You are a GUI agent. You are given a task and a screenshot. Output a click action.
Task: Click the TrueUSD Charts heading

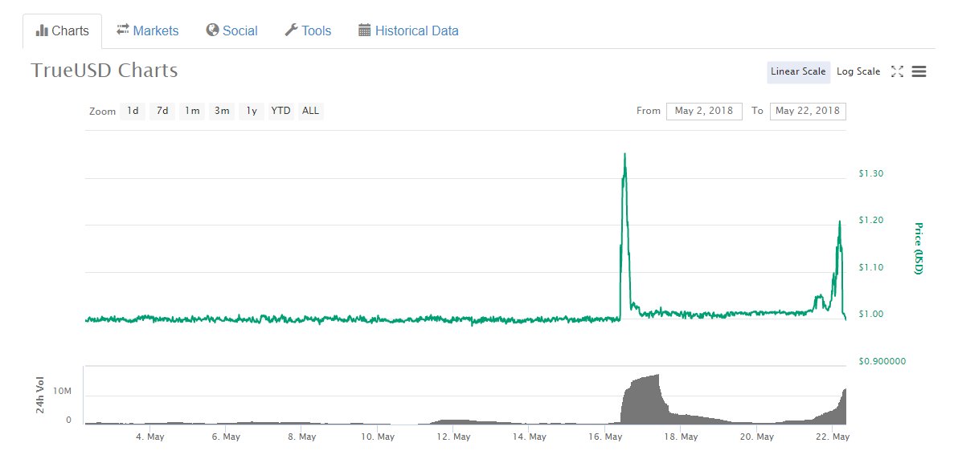tap(104, 71)
